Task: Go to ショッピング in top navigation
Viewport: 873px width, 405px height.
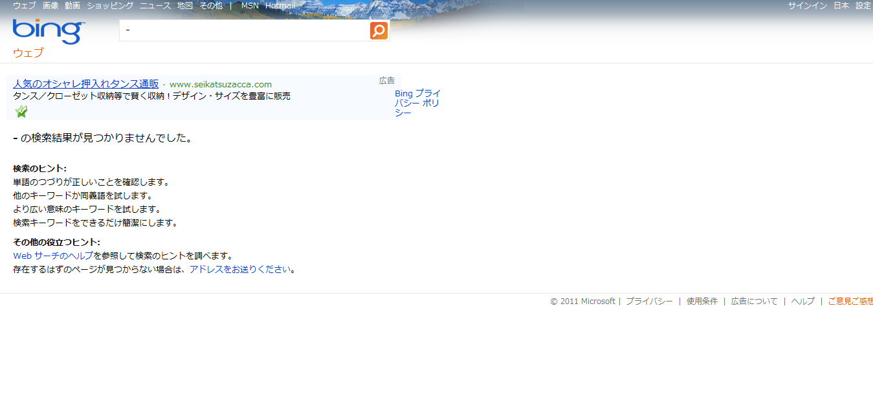Action: 110,5
